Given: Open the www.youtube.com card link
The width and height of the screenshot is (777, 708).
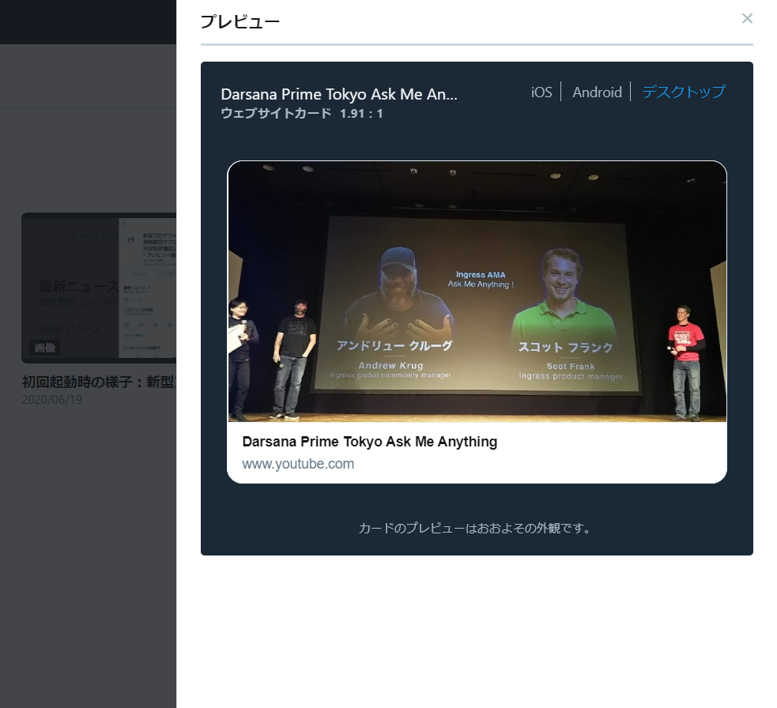Looking at the screenshot, I should pos(298,464).
